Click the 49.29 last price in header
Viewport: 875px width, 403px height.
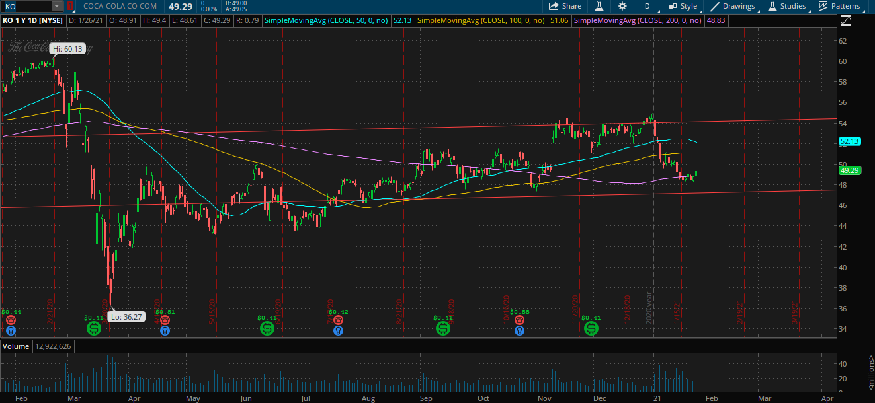coord(179,6)
